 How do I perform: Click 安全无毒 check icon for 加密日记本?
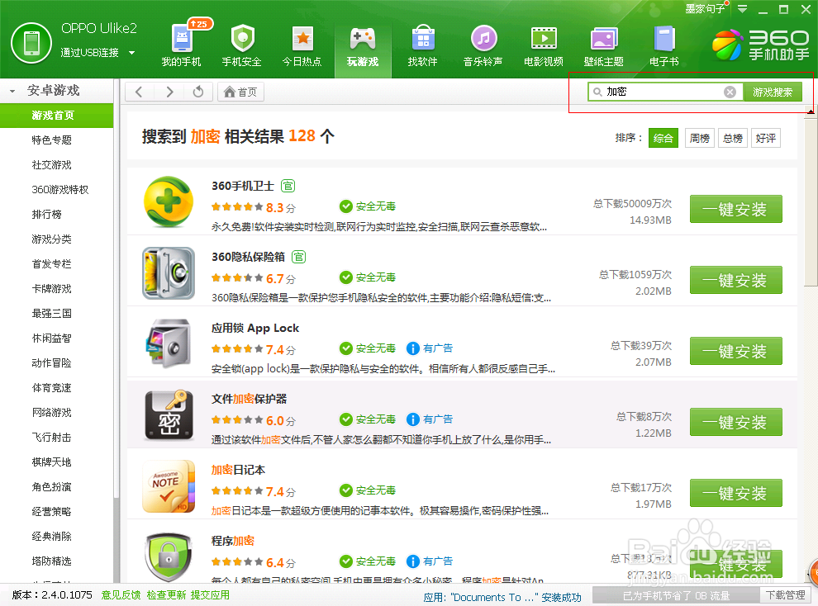tap(345, 490)
